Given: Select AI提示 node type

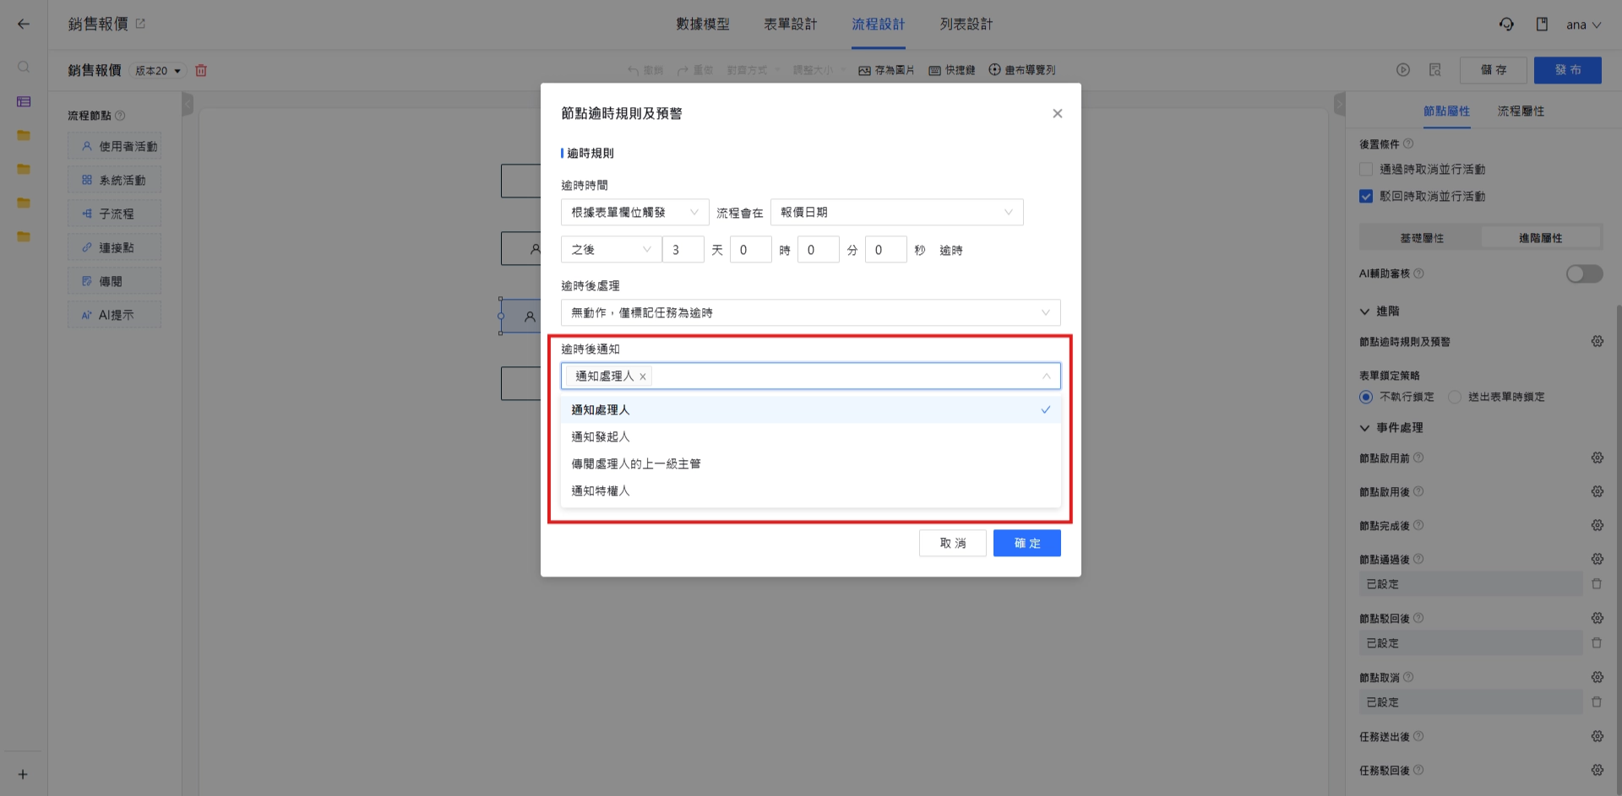Looking at the screenshot, I should (115, 316).
